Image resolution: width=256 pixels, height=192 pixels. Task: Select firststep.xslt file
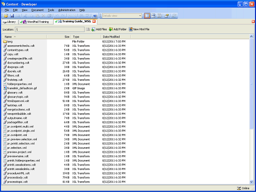[15, 80]
